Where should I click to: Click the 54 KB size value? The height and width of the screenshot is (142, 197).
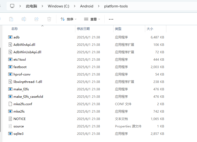160,74
